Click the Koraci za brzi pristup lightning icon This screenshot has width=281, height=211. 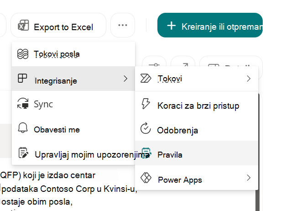click(x=146, y=103)
